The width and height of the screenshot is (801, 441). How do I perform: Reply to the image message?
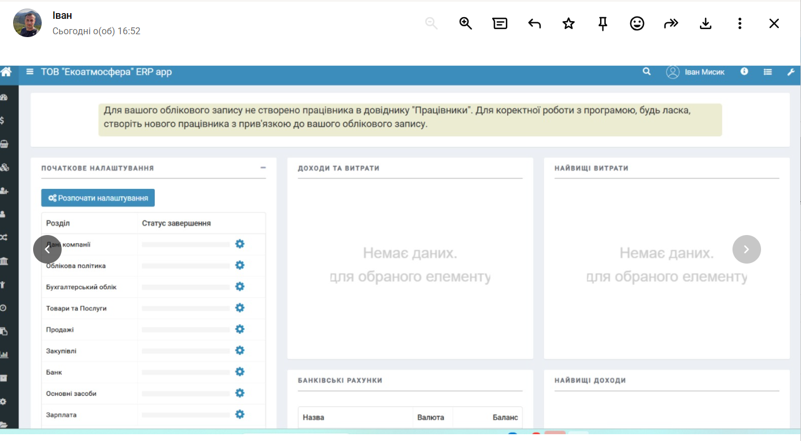(534, 23)
